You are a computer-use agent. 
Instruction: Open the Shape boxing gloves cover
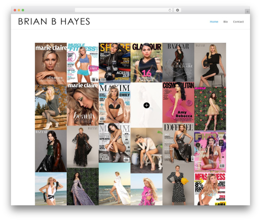[x=114, y=63]
